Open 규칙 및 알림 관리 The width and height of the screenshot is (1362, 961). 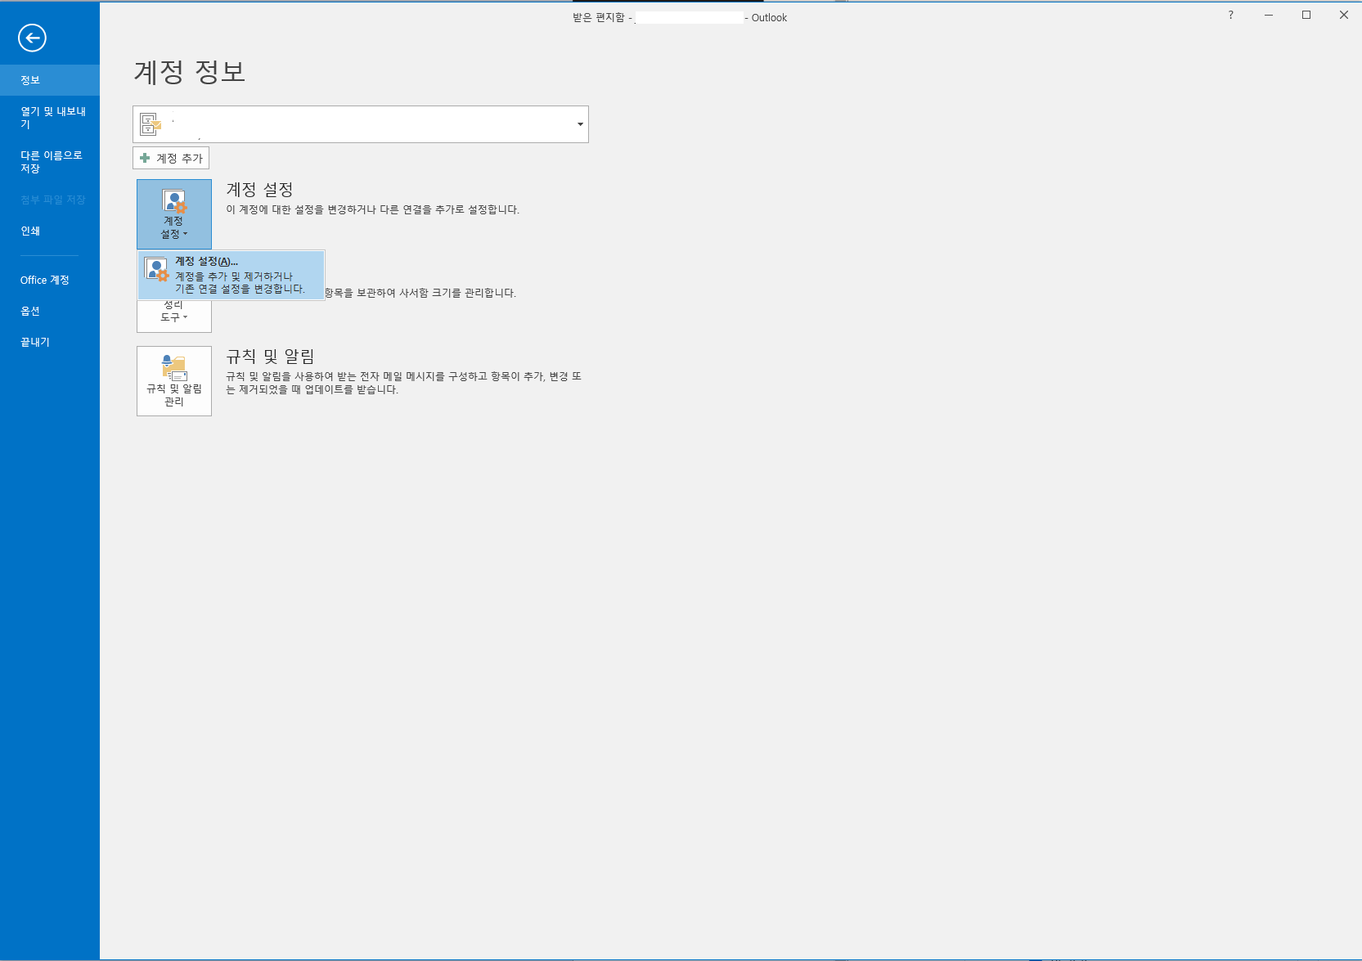click(x=174, y=381)
